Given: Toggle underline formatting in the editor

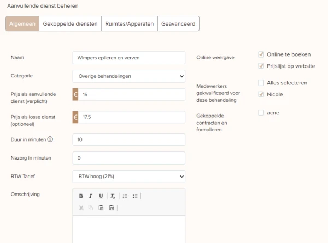Looking at the screenshot, I should tap(101, 196).
